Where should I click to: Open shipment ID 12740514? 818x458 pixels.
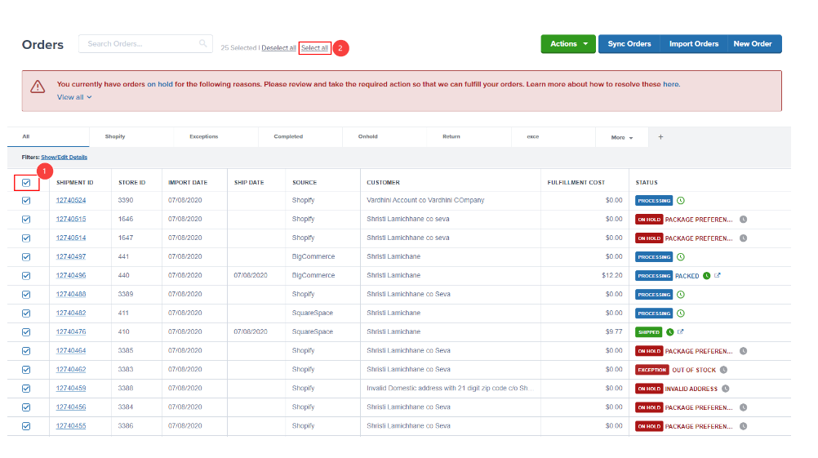pyautogui.click(x=71, y=238)
